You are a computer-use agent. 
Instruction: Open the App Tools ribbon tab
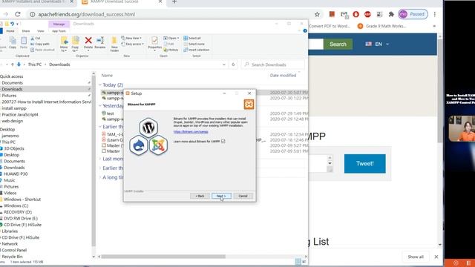pos(59,31)
